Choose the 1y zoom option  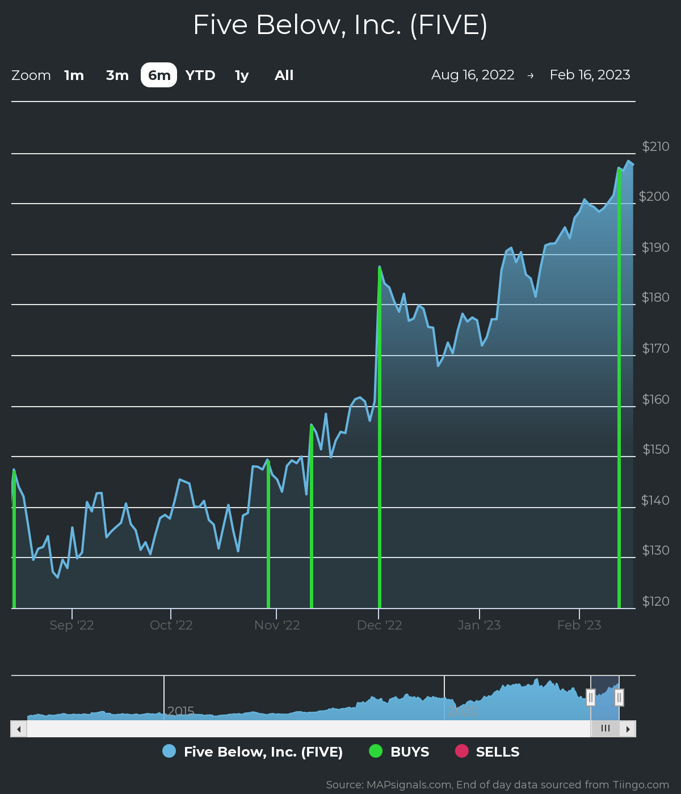(242, 75)
